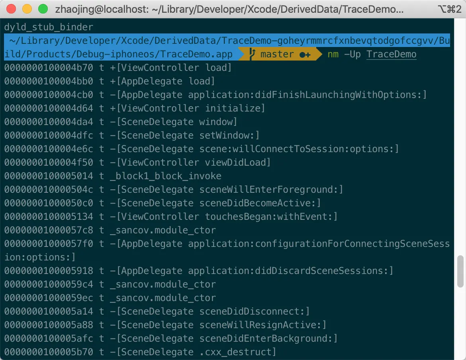Click the _block1_block_invoke symbol

166,176
